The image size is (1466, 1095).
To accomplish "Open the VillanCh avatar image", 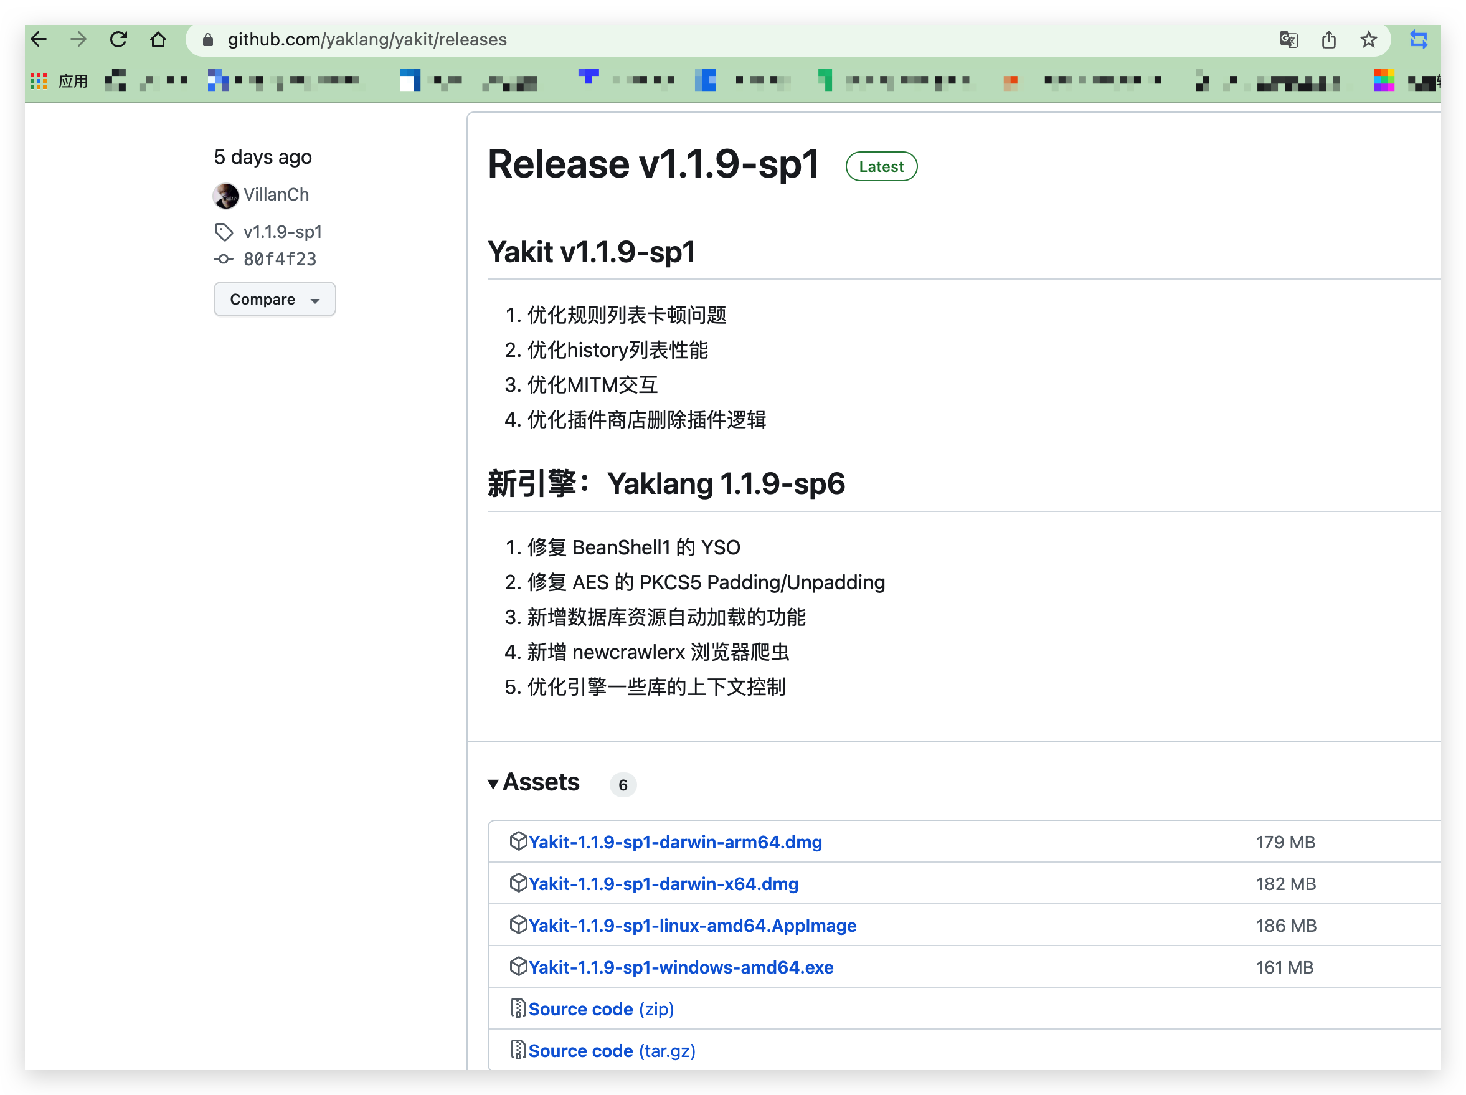I will [x=225, y=195].
